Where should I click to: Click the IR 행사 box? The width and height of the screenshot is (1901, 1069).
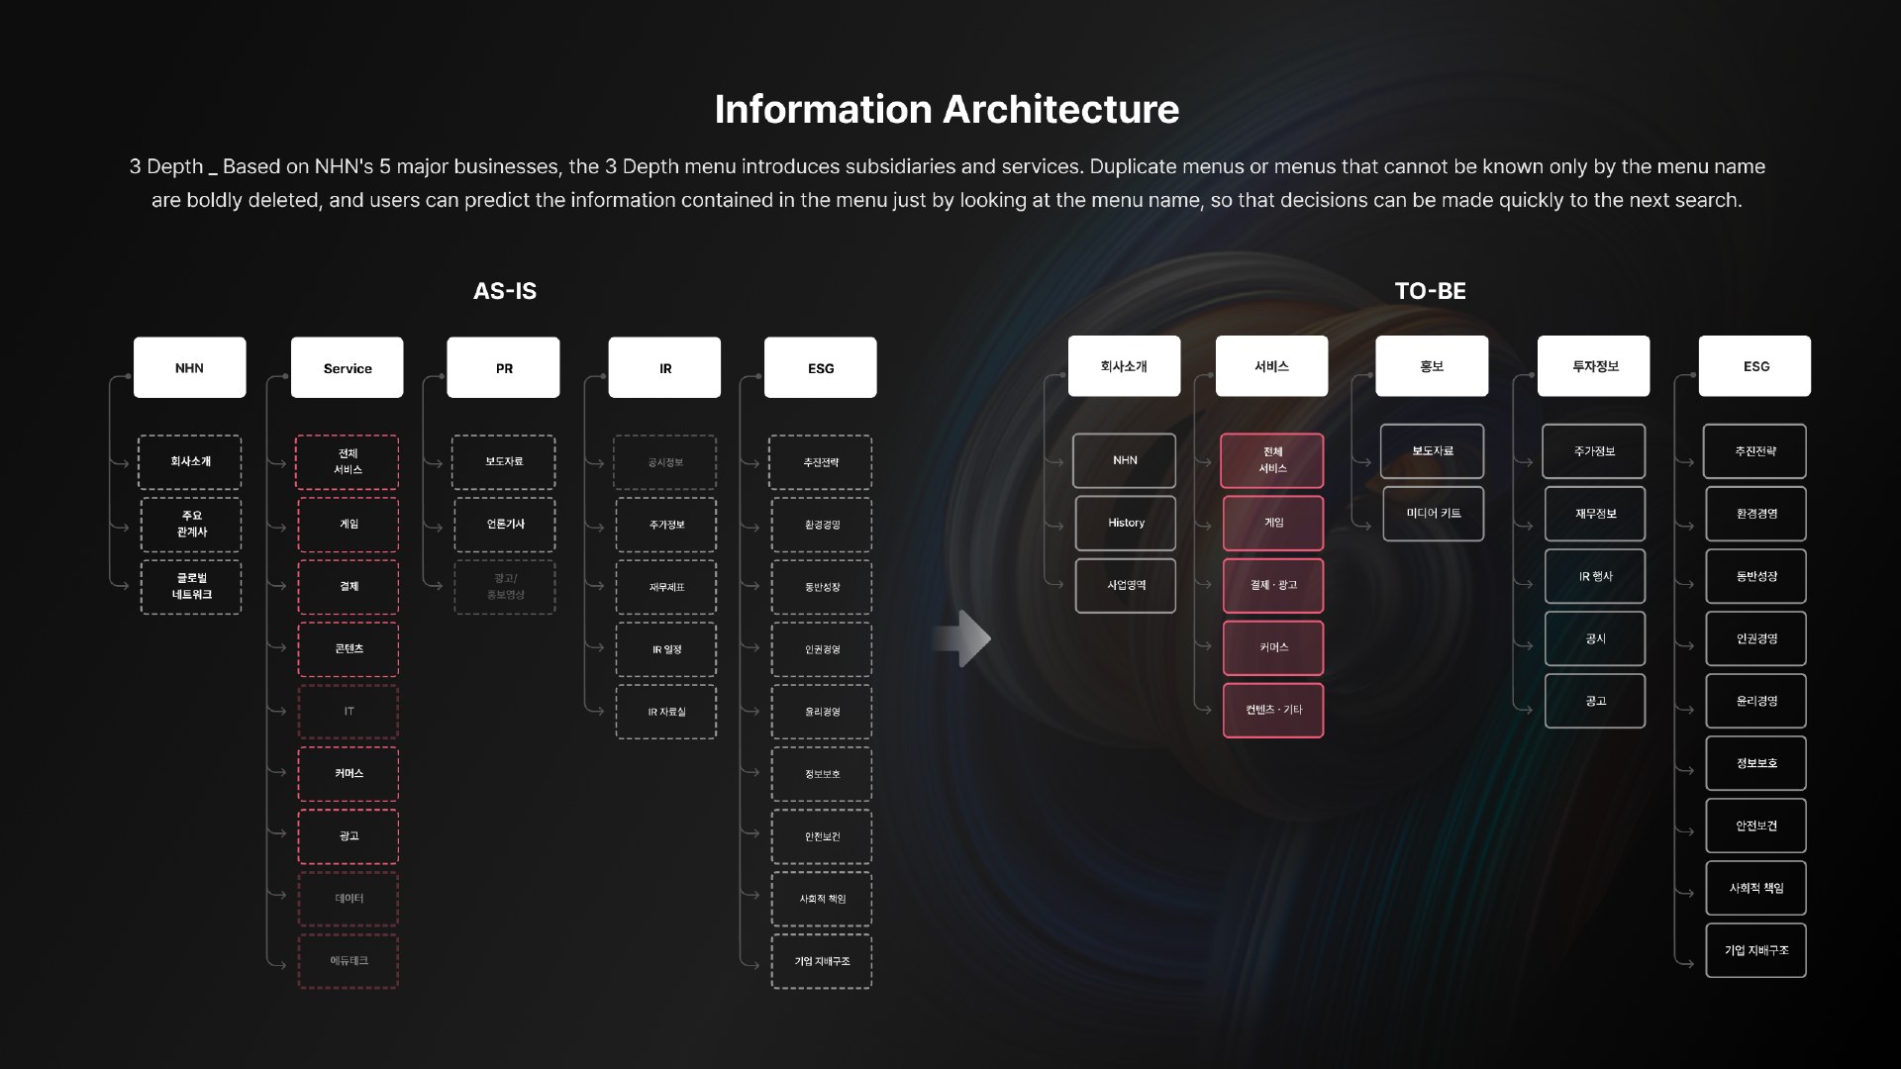[1595, 576]
